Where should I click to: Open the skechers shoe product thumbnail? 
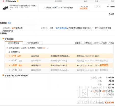[x=6, y=8]
